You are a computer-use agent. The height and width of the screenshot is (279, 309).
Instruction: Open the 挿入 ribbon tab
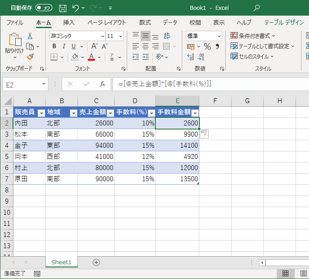coord(69,22)
